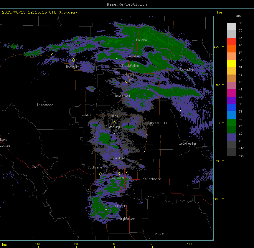
Task: Click the km unit label at top right
Action: 219,12
